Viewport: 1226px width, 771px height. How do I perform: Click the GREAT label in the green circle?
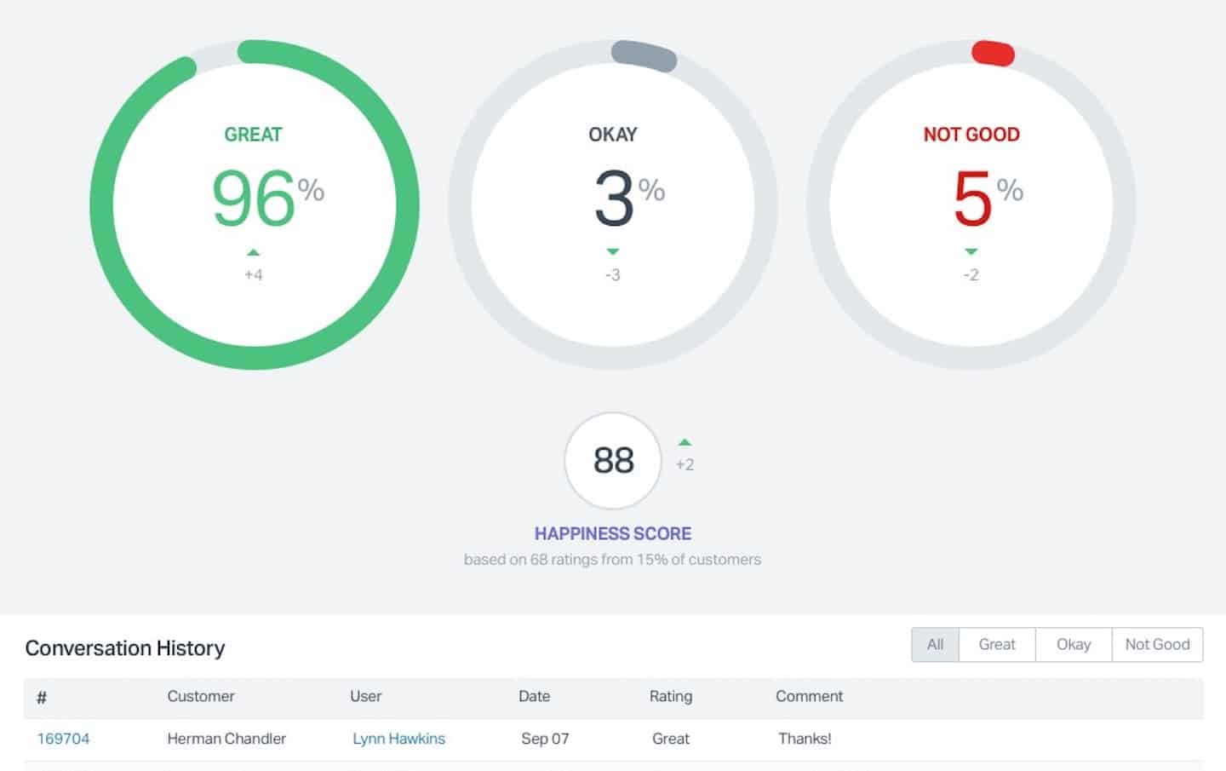click(x=253, y=135)
